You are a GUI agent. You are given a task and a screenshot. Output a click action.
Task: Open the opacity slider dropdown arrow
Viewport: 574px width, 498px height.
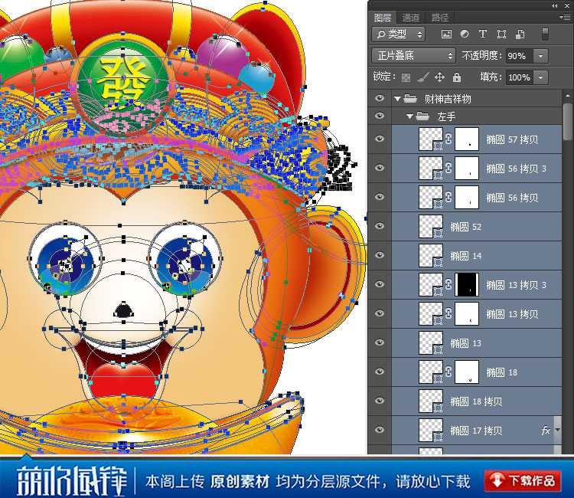(540, 56)
